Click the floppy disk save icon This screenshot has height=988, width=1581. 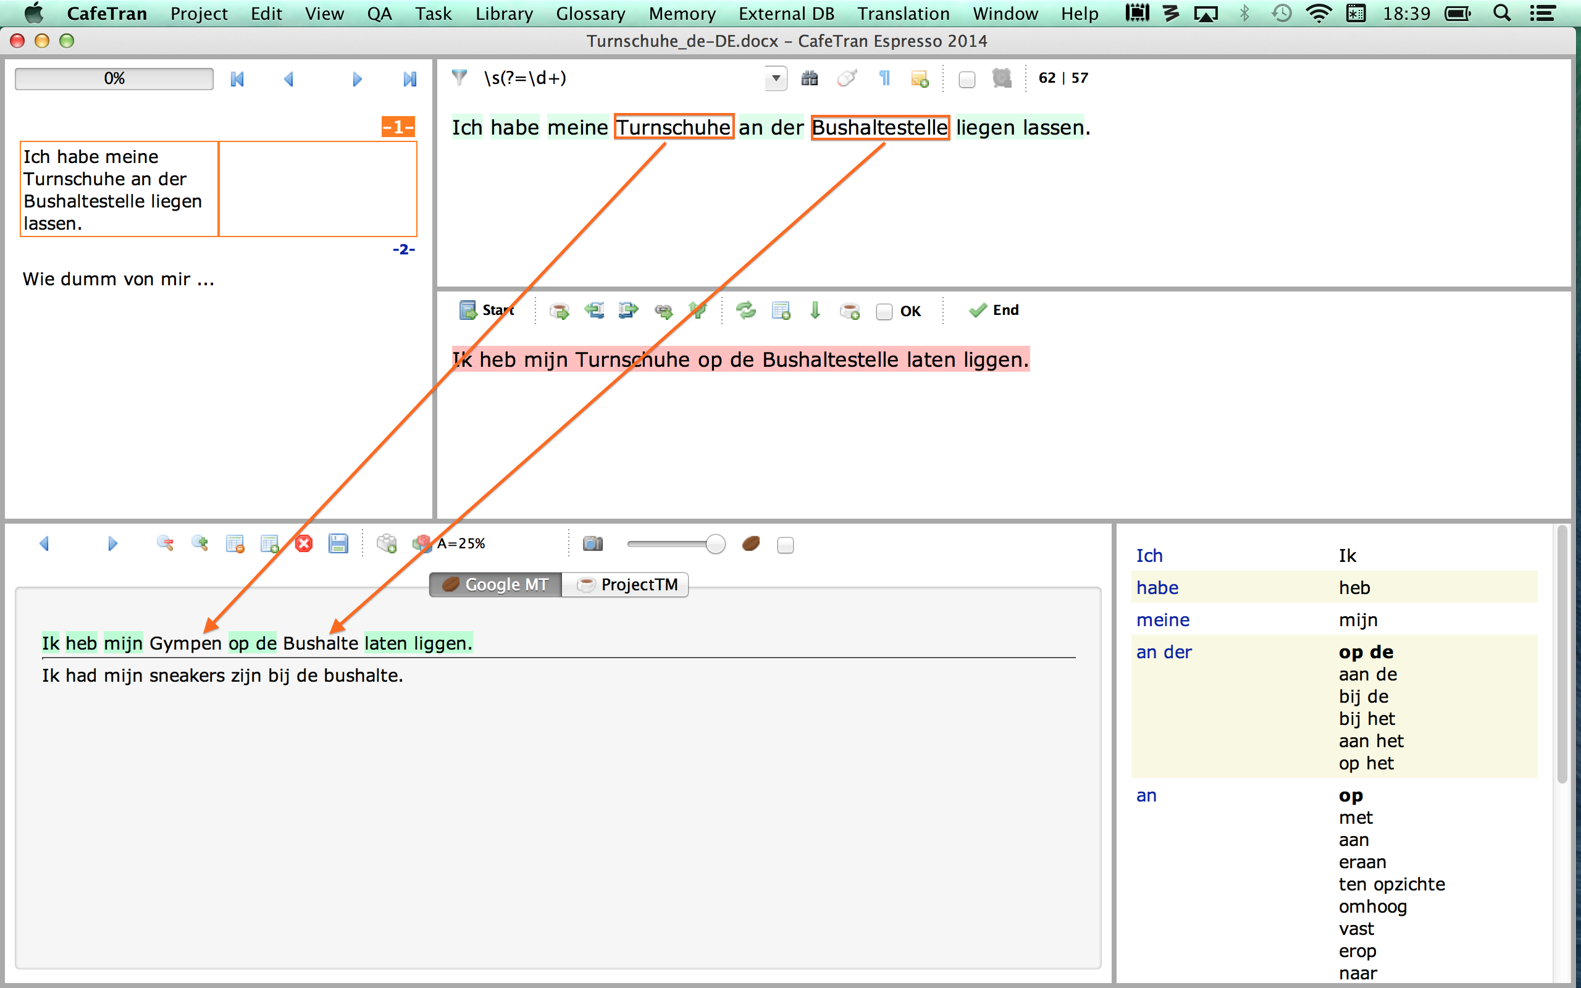pyautogui.click(x=338, y=543)
